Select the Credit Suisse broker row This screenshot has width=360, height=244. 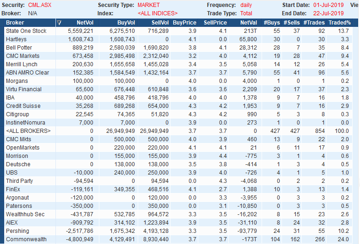(x=178, y=106)
